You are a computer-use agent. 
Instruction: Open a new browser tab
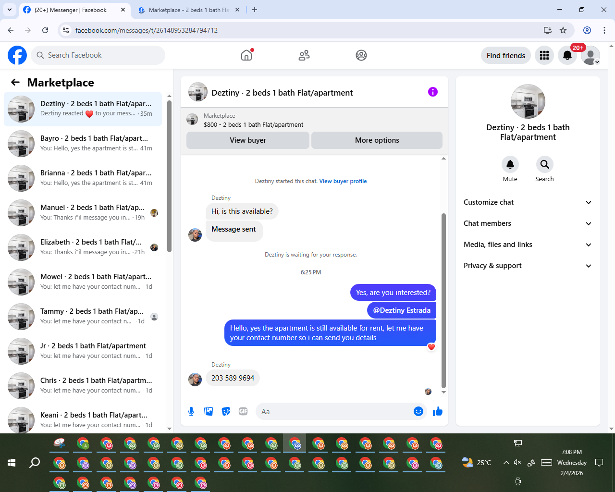[x=255, y=10]
